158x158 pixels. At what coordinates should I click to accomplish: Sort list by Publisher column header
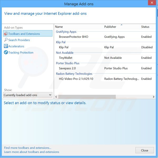(x=121, y=27)
